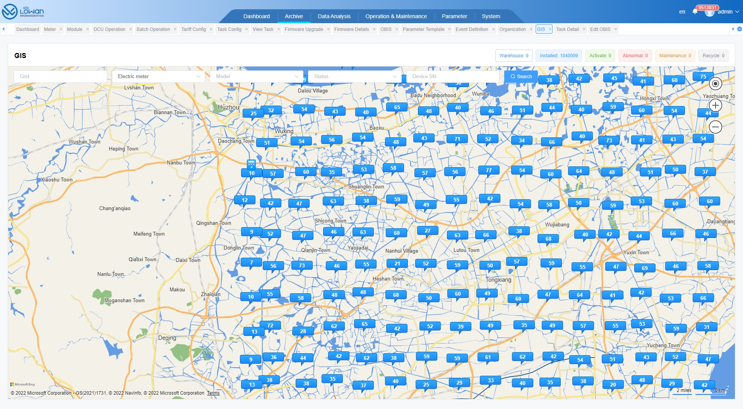Open the Data Analysis menu

coord(334,16)
